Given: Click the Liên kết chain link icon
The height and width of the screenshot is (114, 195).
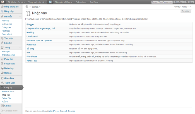Looking at the screenshot, I should (x=2, y=43).
